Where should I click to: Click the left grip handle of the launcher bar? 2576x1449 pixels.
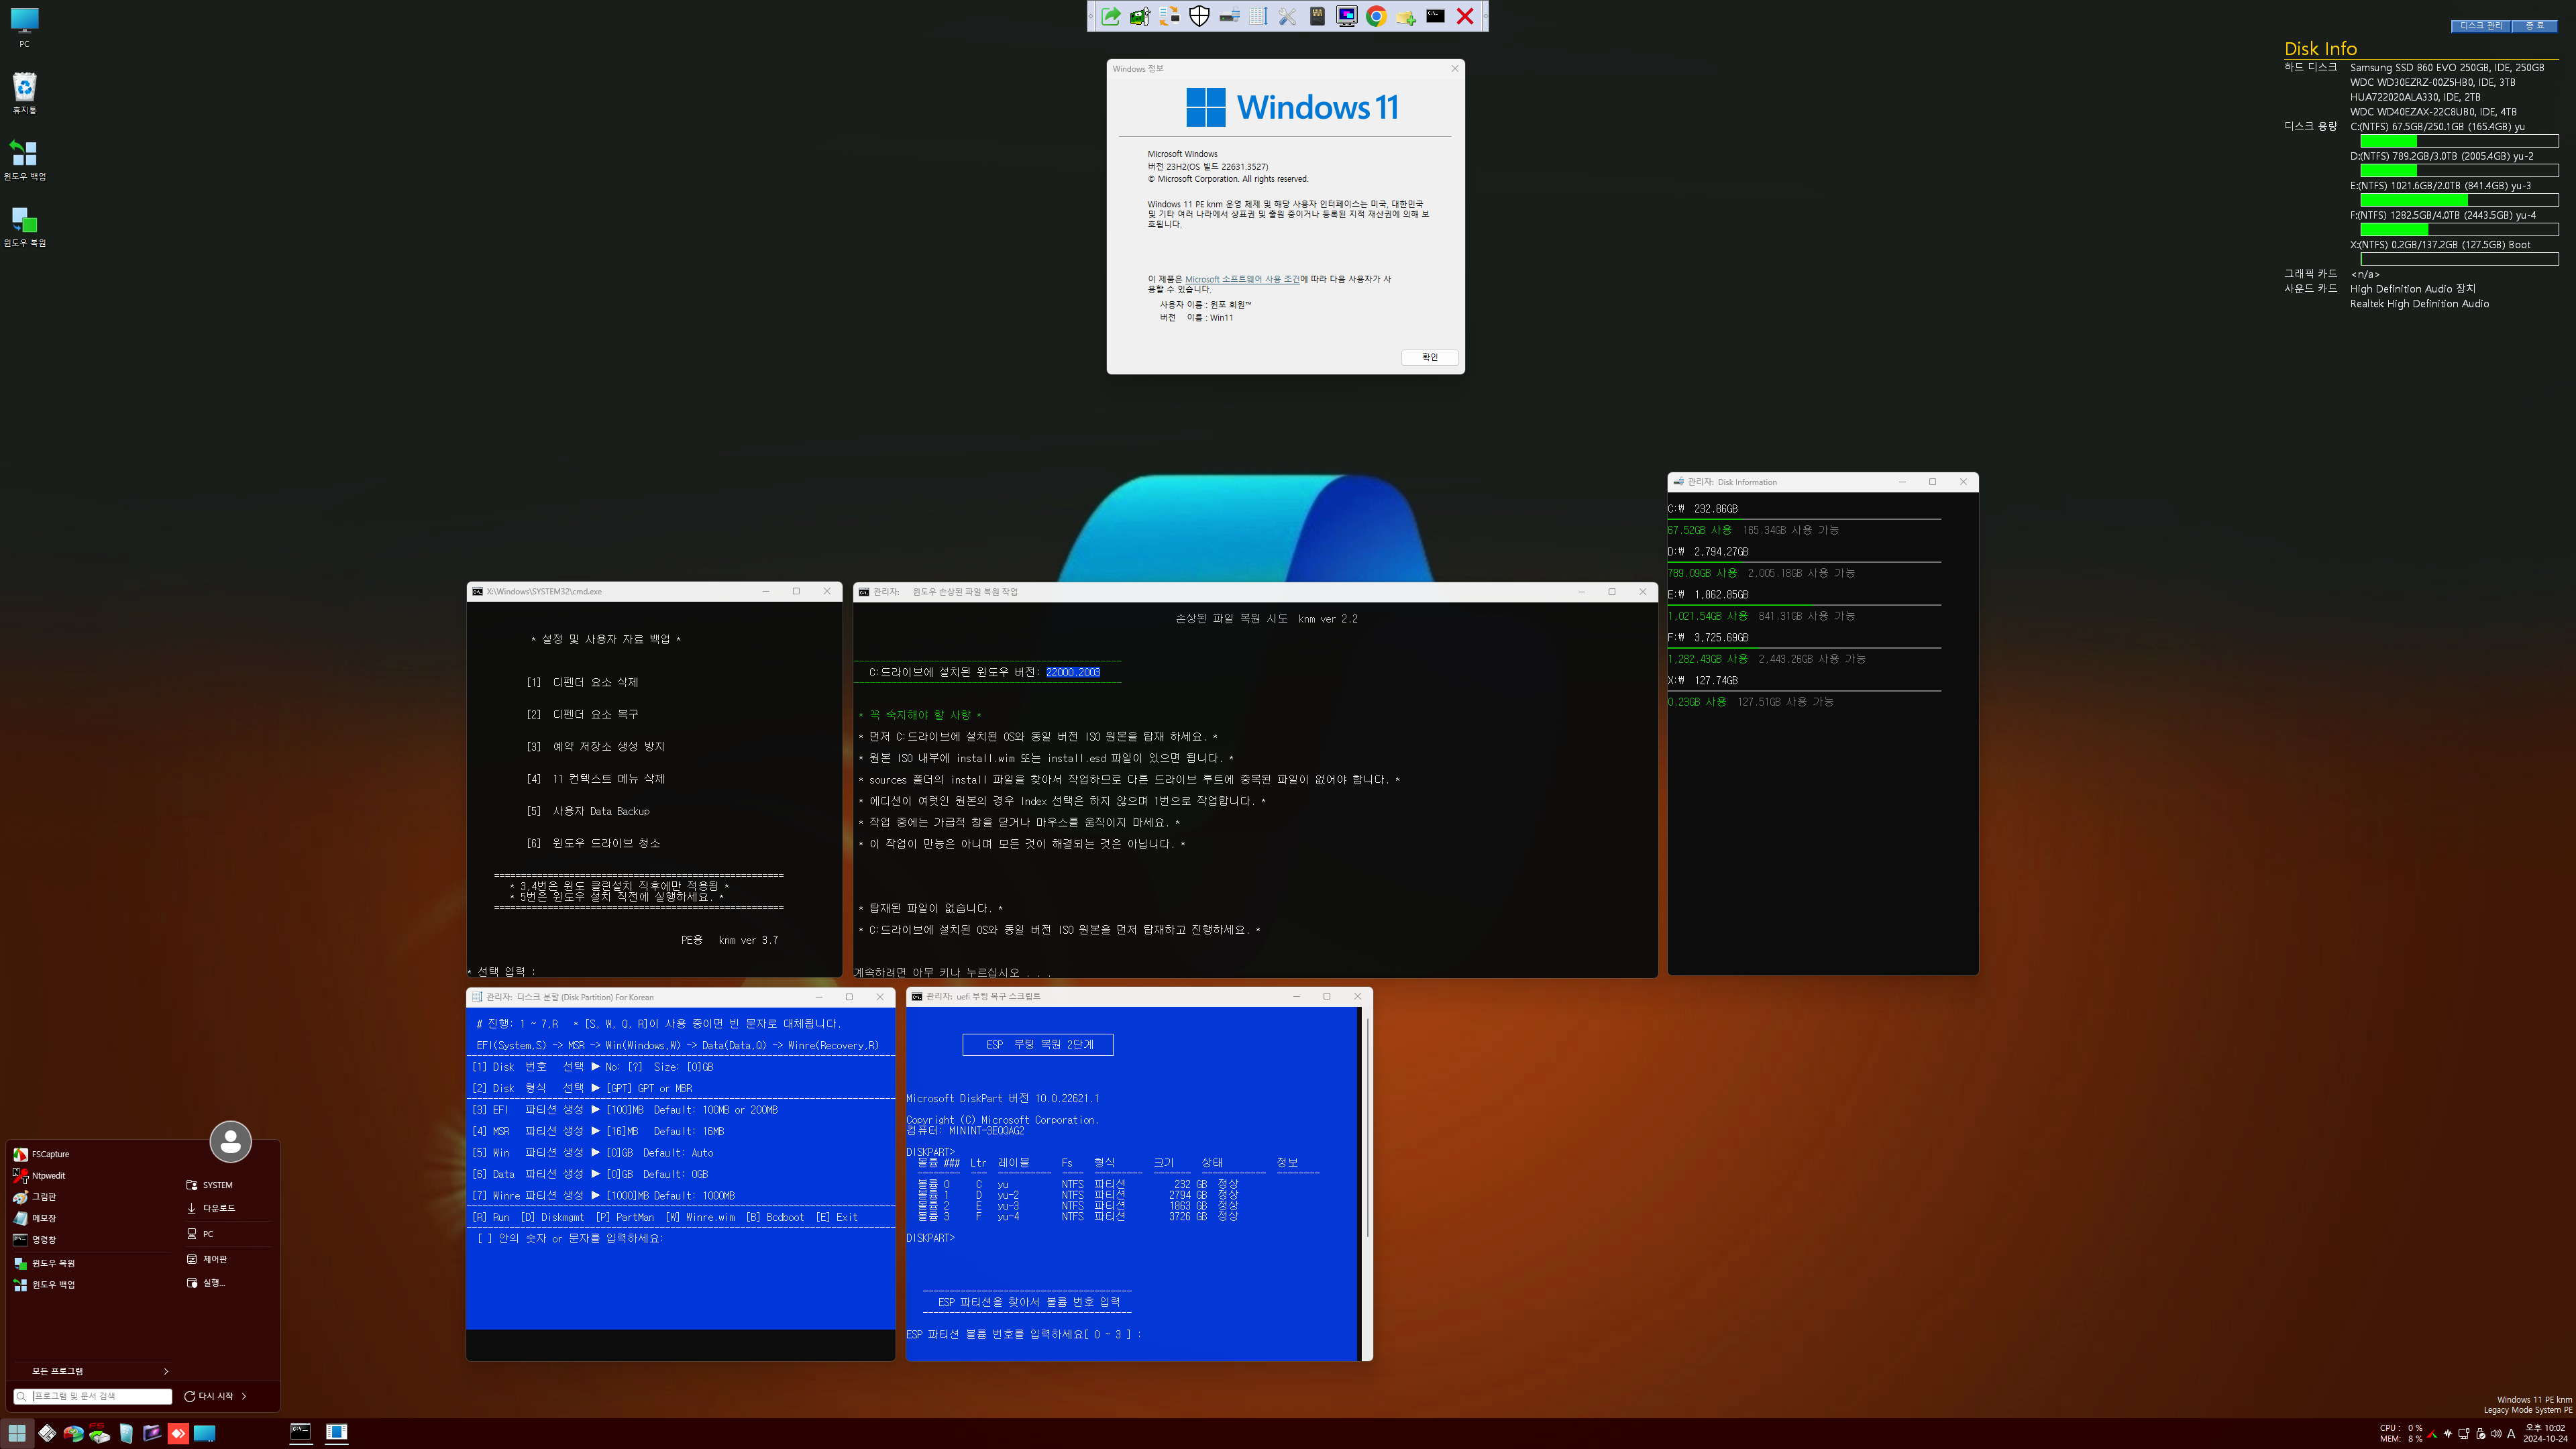tap(1091, 16)
